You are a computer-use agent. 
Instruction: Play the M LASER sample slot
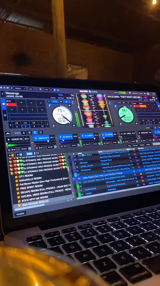pos(82,136)
